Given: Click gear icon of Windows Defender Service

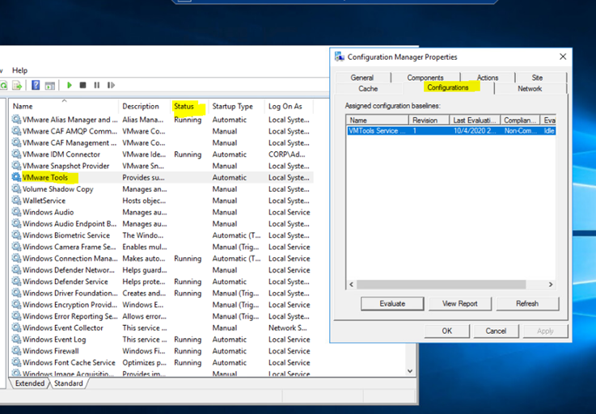Looking at the screenshot, I should coord(16,281).
